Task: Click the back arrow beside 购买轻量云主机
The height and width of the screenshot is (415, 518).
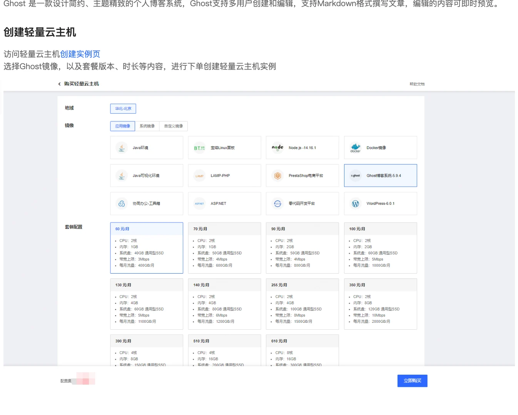Action: tap(59, 84)
